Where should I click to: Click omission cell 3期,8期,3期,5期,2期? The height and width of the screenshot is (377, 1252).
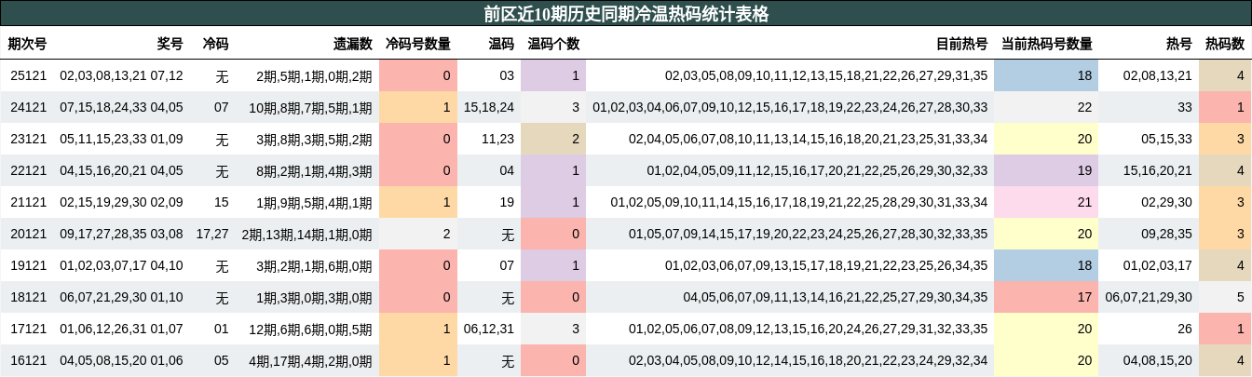315,139
